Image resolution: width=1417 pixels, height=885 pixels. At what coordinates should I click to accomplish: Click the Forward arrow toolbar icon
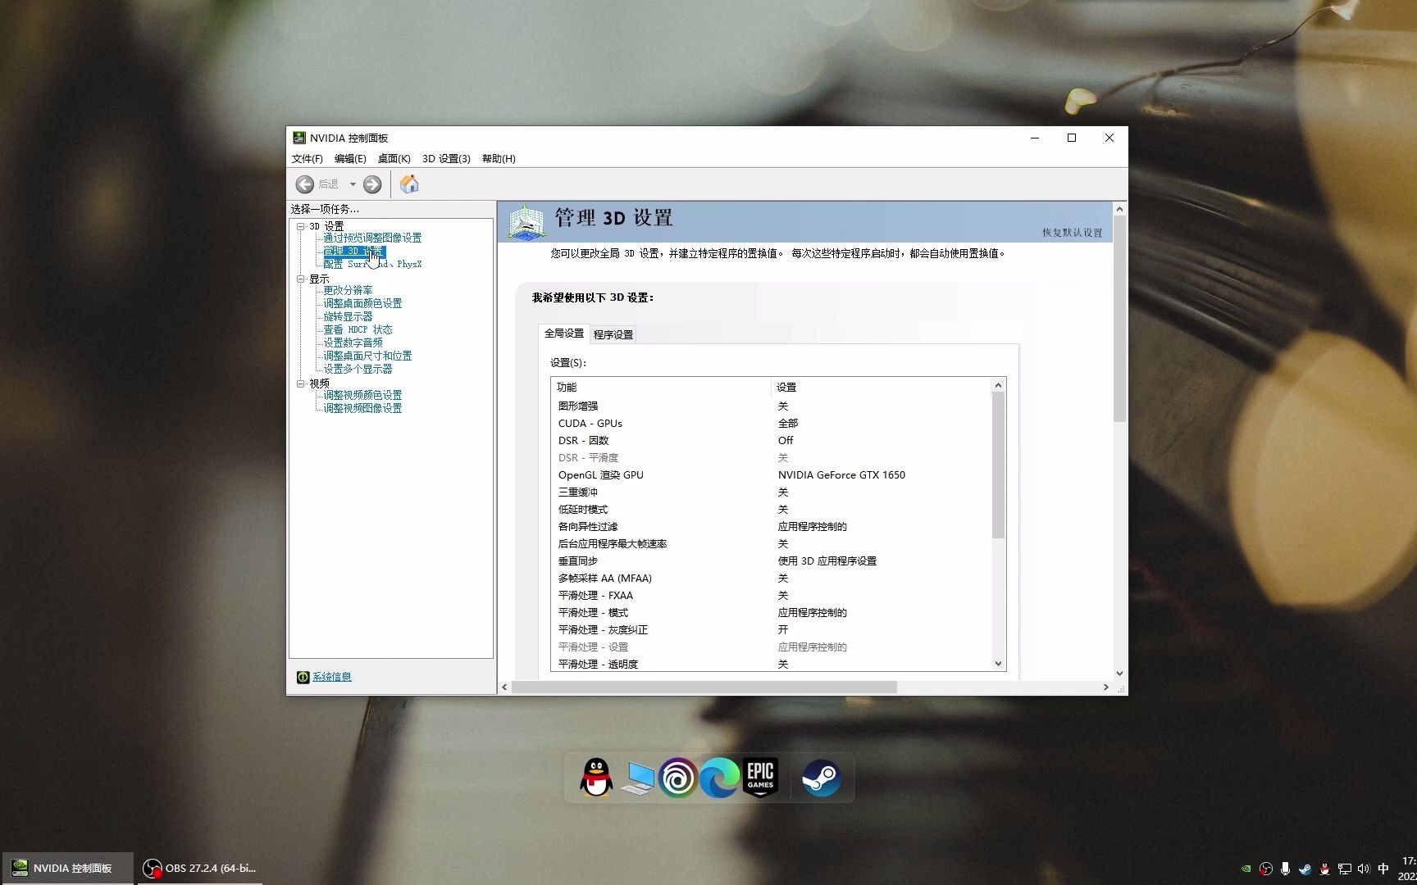372,184
